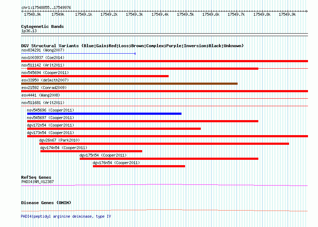
Task: Click the red bar for nsv545694
Action: pos(95,76)
